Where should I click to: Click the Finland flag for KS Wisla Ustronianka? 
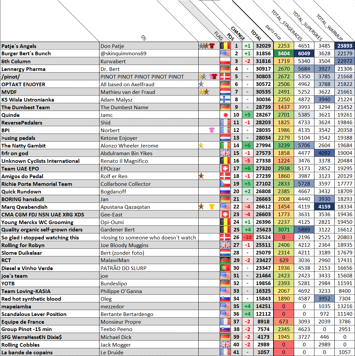click(225, 100)
